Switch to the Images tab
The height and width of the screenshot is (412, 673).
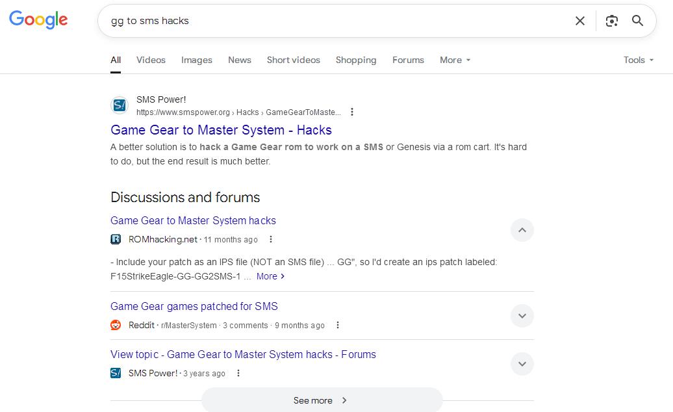(x=197, y=60)
